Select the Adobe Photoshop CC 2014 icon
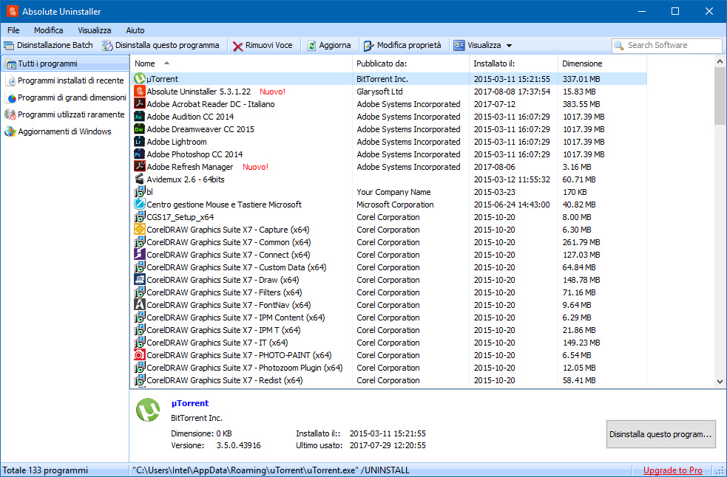Screen dimensions: 727x477 [x=140, y=154]
